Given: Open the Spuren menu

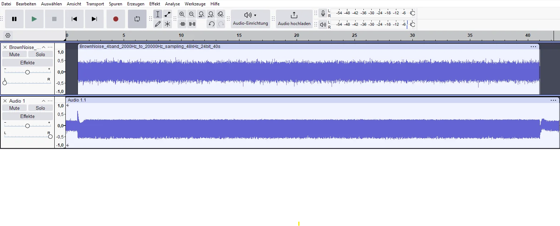Looking at the screenshot, I should [x=115, y=4].
